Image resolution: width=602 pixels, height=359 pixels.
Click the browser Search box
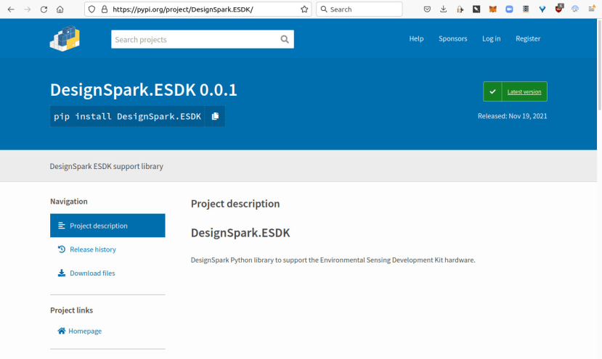coord(359,9)
